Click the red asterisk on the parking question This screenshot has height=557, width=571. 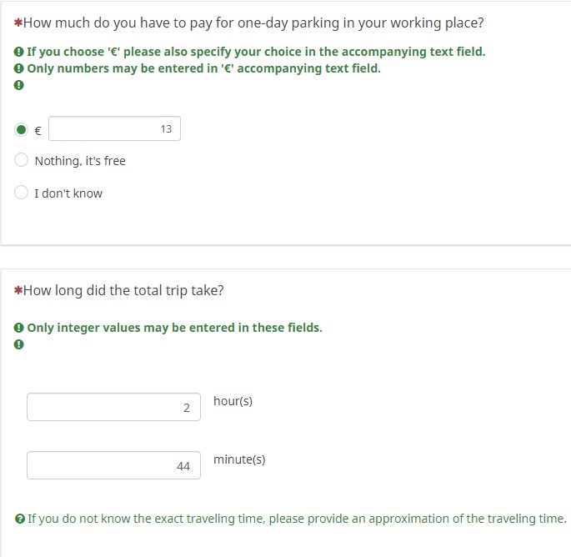tap(18, 23)
